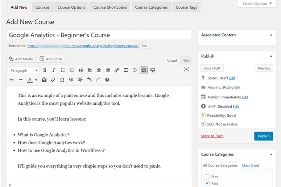Screen dimensions: 281x187
Task: Select All Course Categories tab
Action: pyautogui.click(x=220, y=165)
